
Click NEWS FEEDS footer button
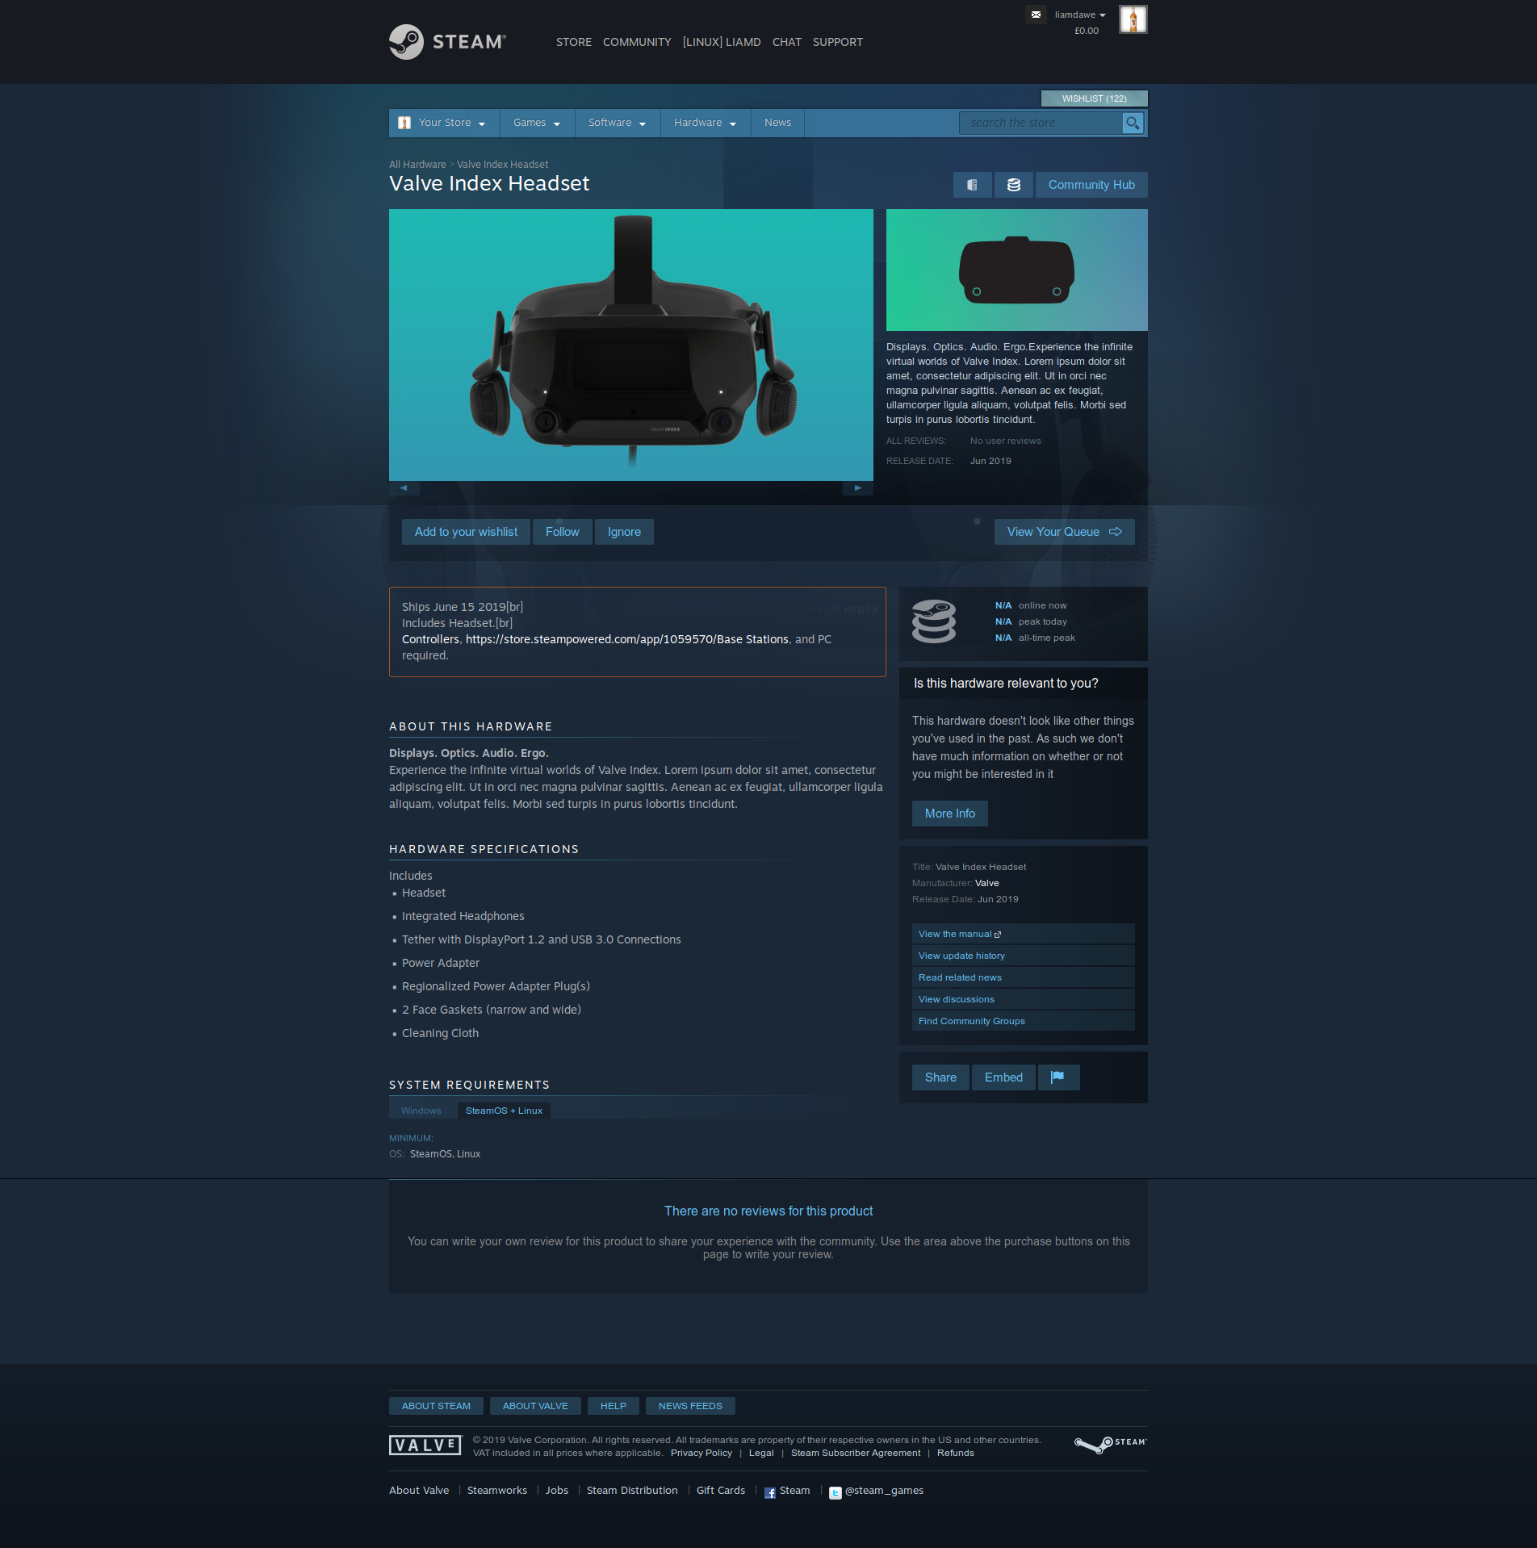690,1406
